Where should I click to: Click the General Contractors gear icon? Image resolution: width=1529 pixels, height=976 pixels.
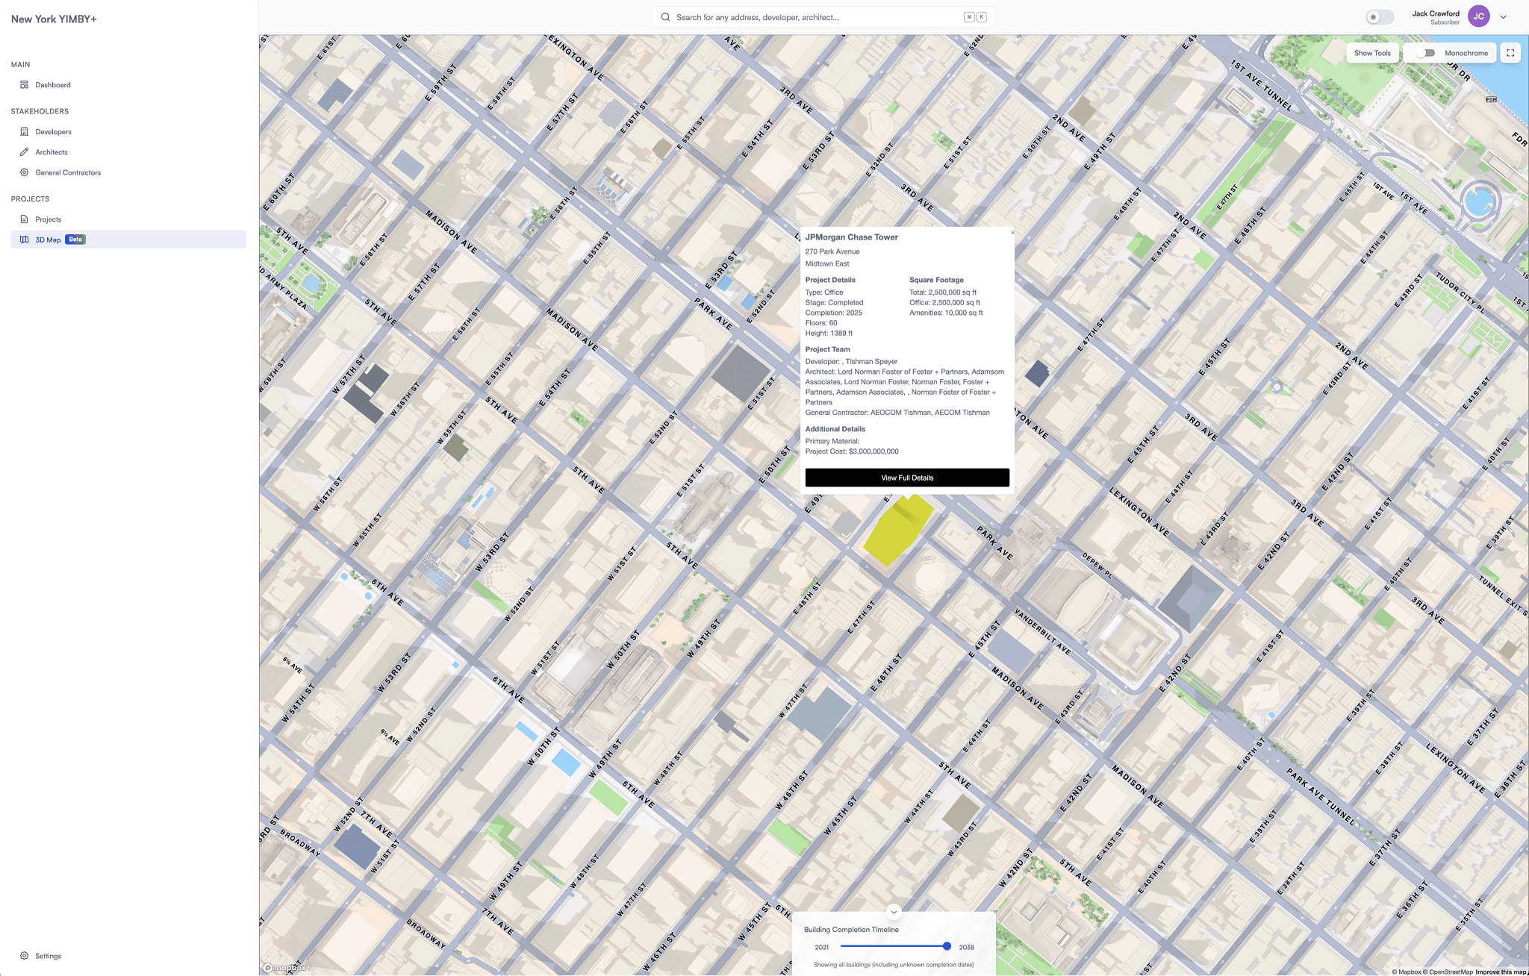(x=24, y=172)
